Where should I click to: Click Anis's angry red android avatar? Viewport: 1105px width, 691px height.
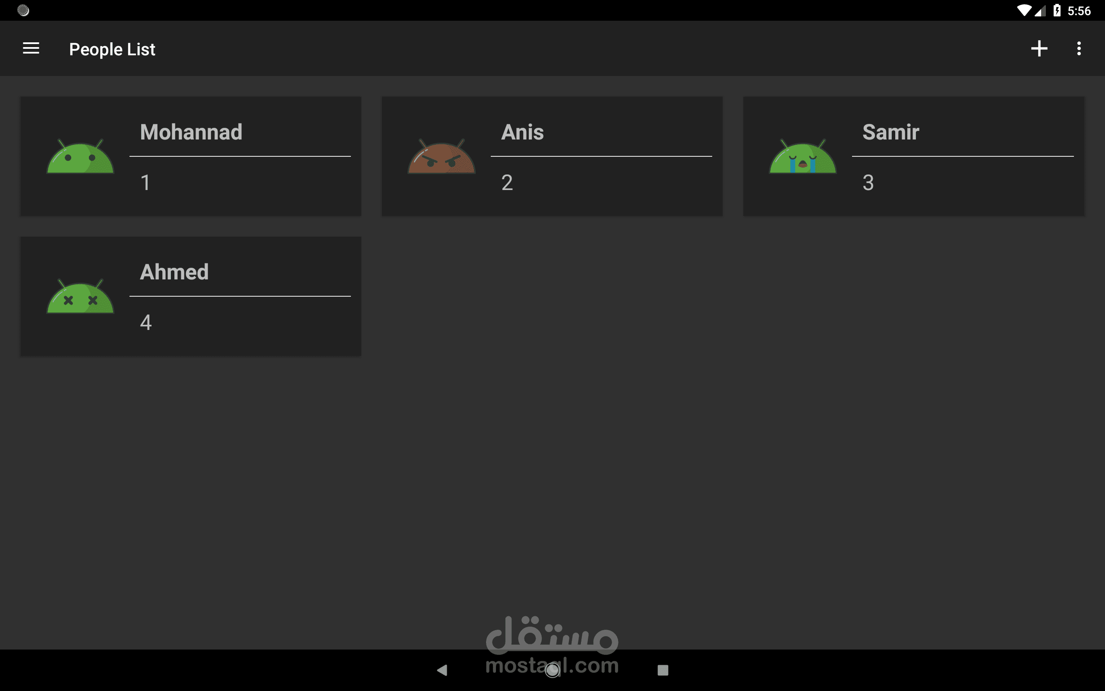point(441,157)
